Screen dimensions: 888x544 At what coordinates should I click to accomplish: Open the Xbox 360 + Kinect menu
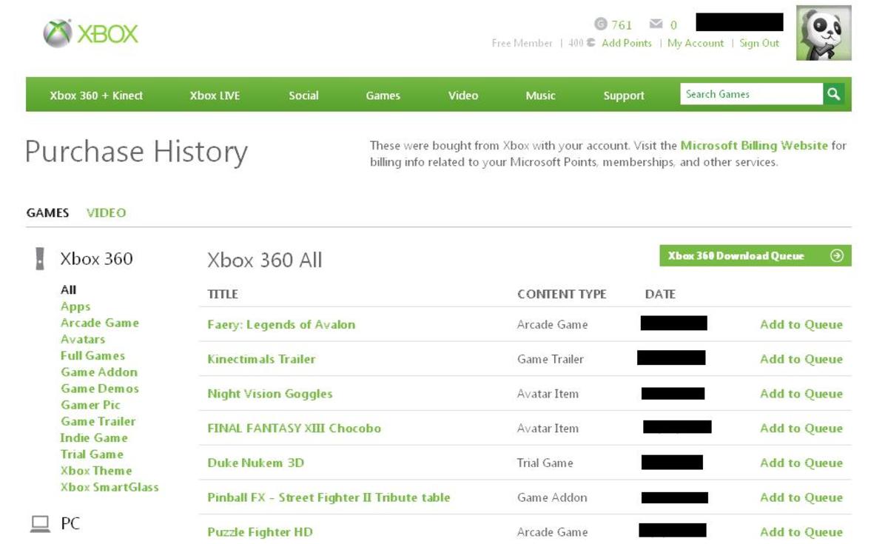coord(96,95)
